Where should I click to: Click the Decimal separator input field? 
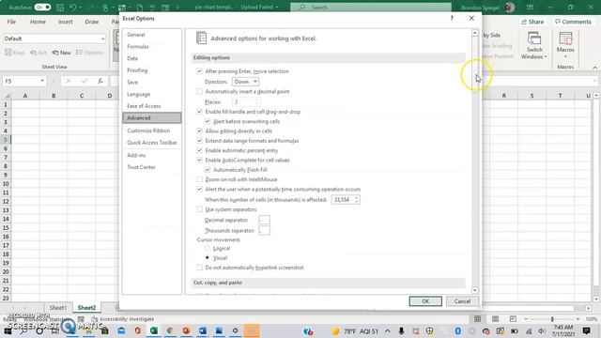click(x=264, y=220)
